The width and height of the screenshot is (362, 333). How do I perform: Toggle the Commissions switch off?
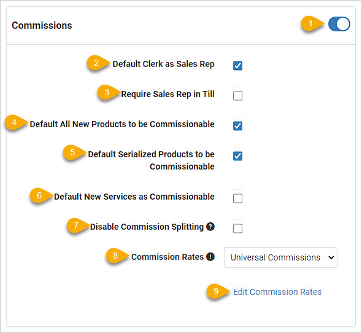point(339,24)
